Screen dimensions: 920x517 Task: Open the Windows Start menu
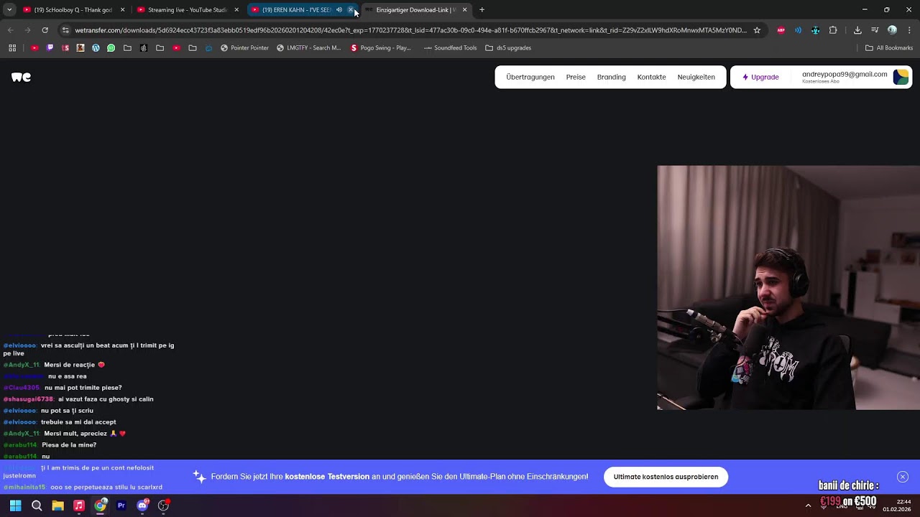coord(15,506)
